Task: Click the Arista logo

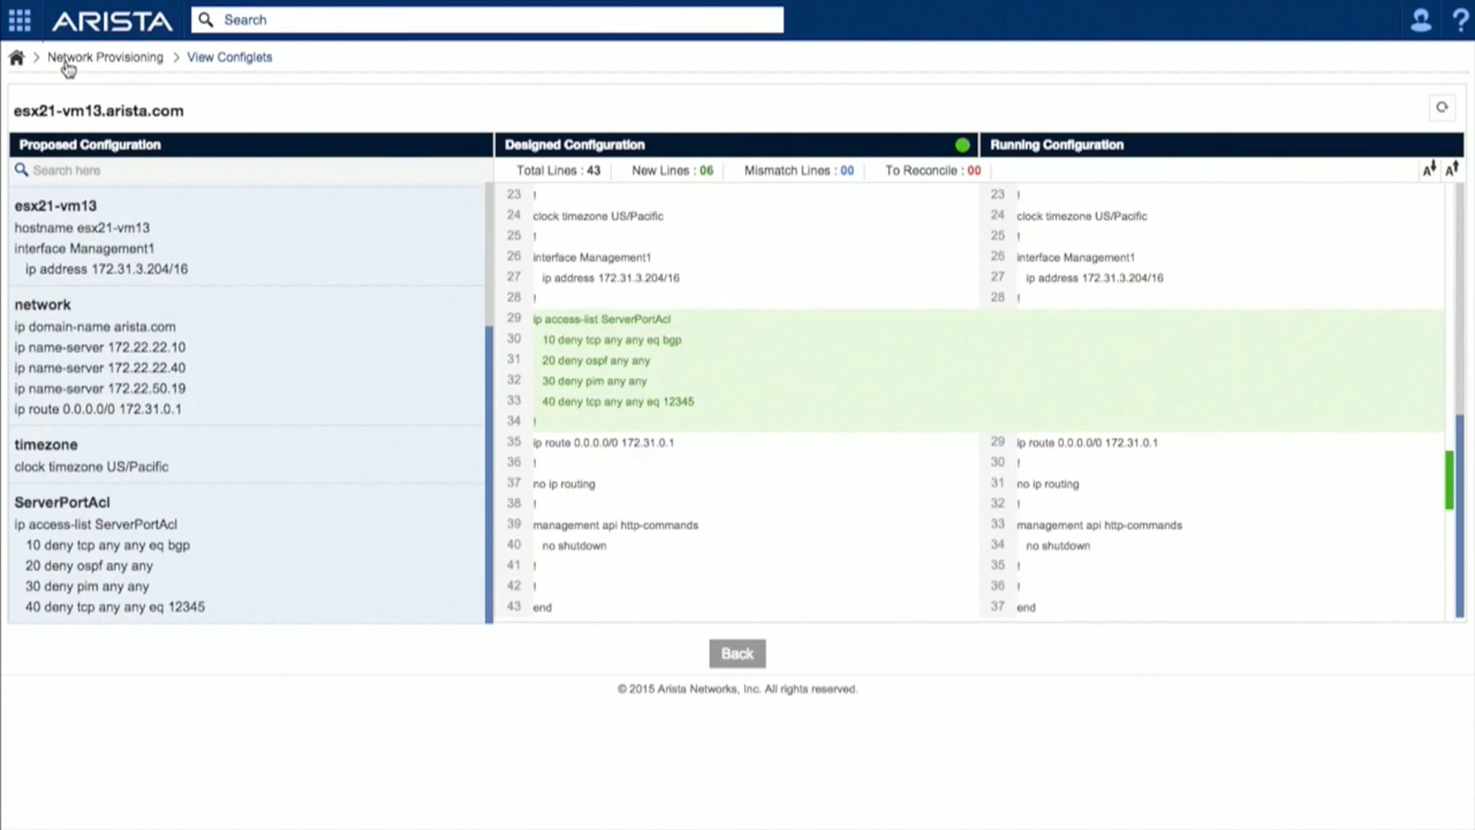Action: (112, 22)
